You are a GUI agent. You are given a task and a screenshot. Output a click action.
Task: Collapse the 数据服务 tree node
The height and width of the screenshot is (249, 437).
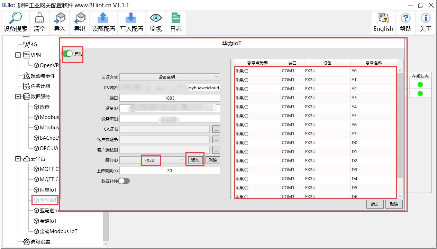point(18,96)
